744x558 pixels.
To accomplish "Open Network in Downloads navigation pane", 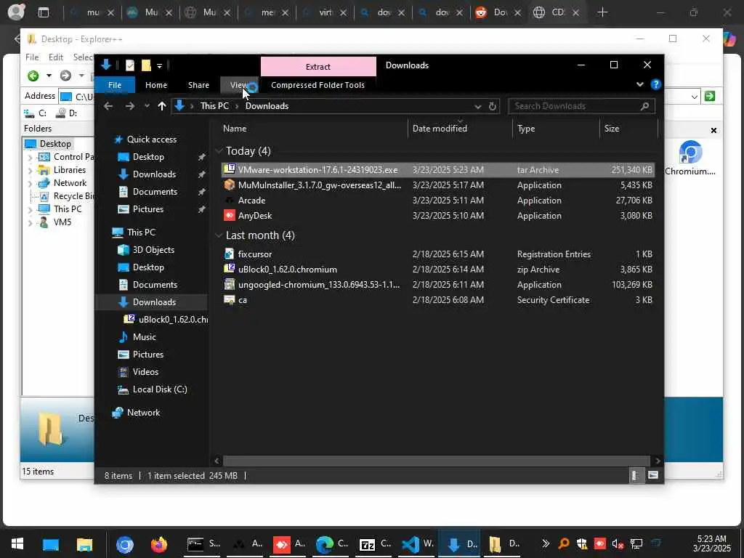I will 143,413.
